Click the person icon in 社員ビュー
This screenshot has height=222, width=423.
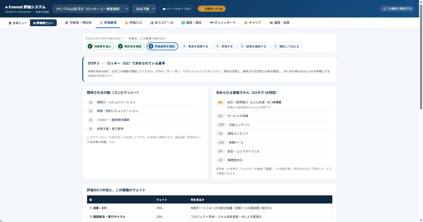pyautogui.click(x=10, y=23)
